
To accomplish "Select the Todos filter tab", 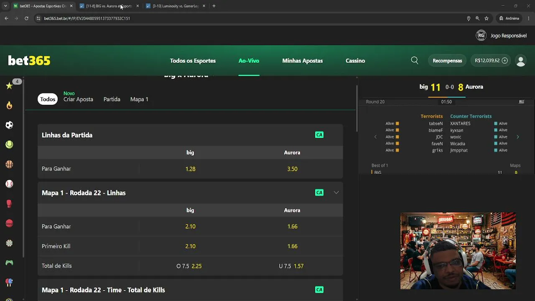I will [48, 99].
